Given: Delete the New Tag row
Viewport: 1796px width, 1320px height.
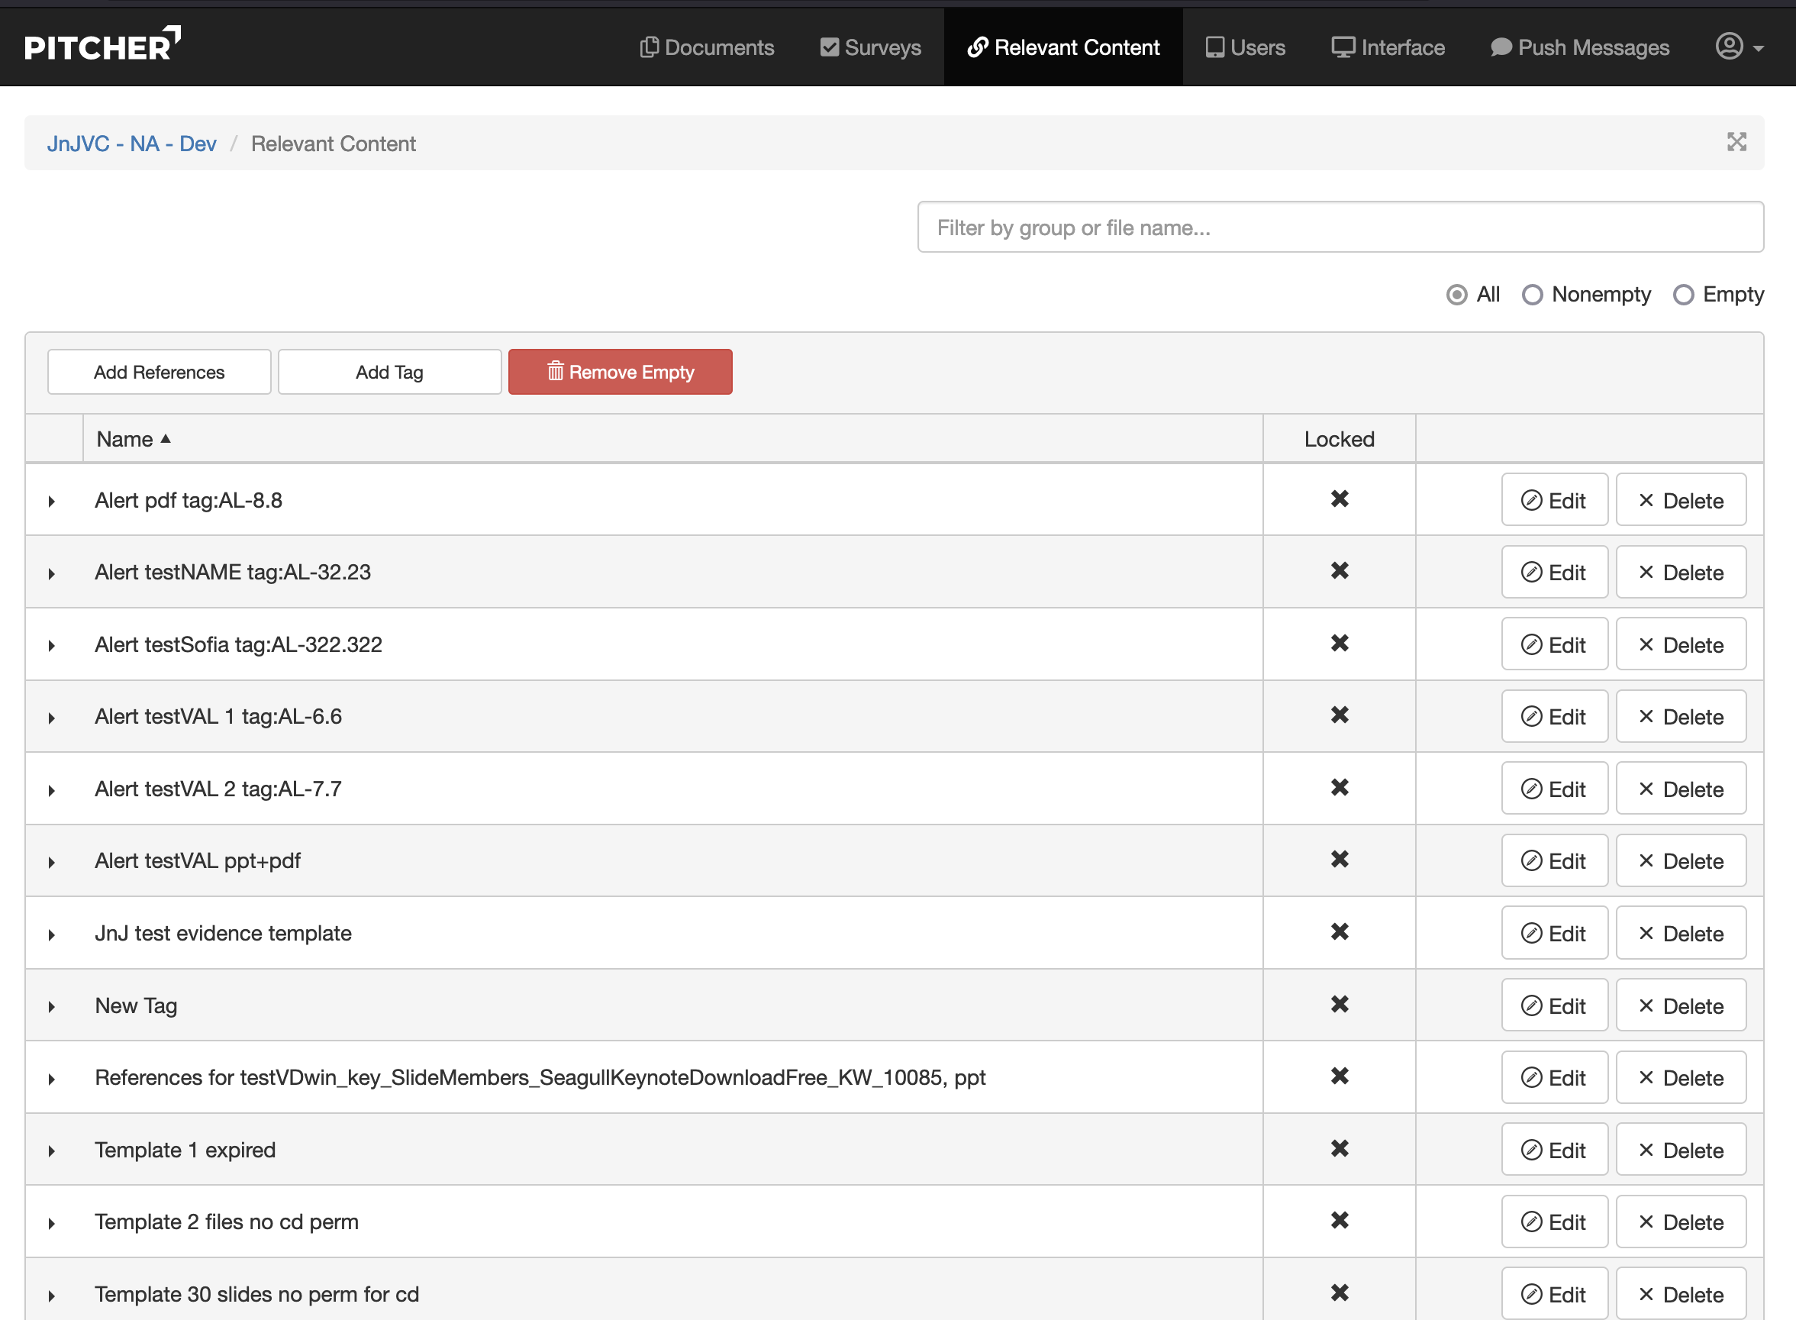Looking at the screenshot, I should pos(1680,1005).
